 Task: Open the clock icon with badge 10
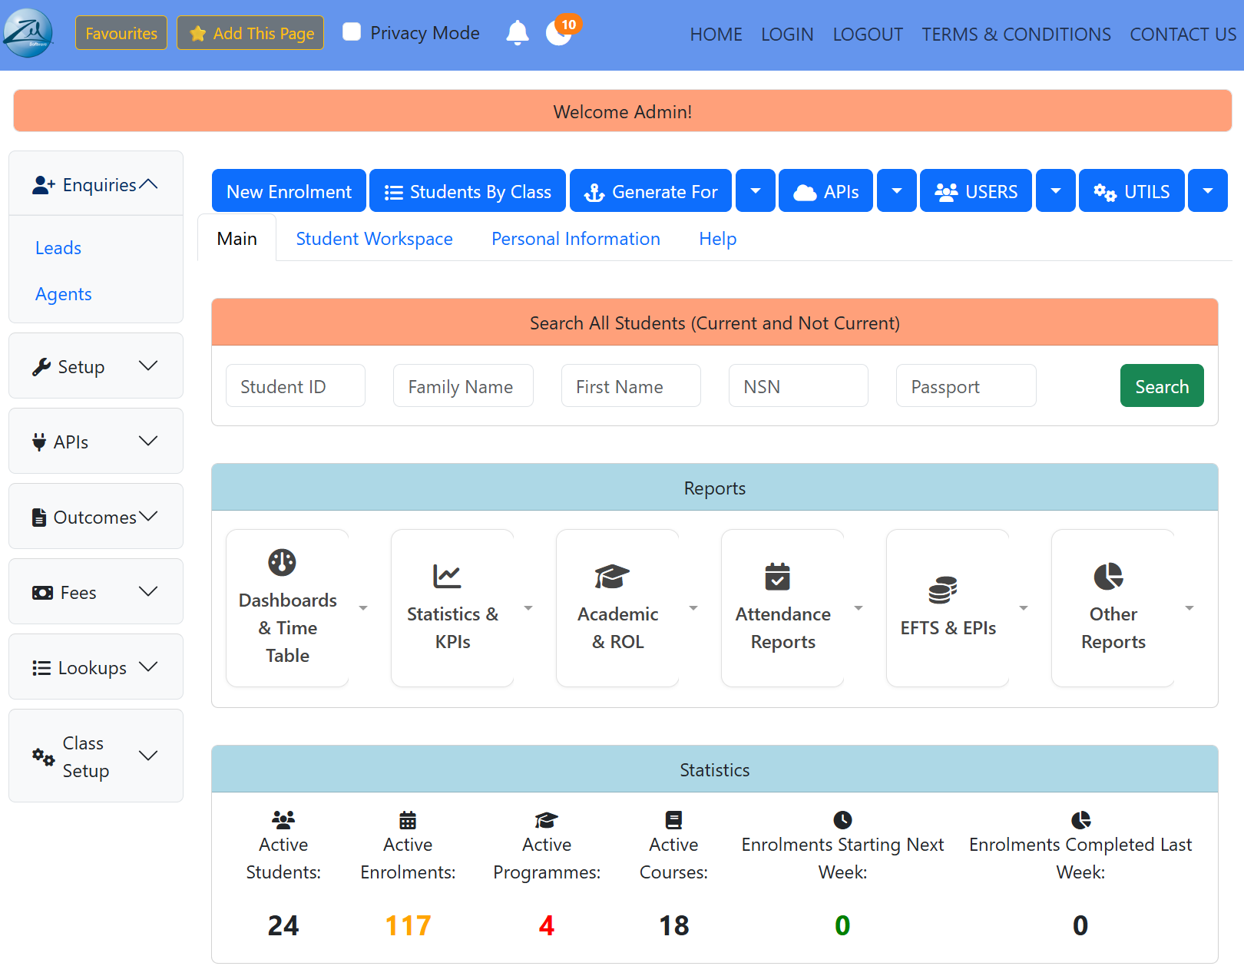tap(560, 33)
